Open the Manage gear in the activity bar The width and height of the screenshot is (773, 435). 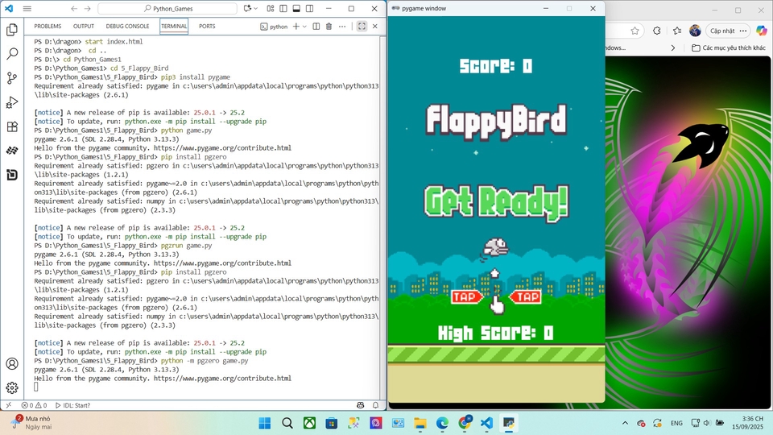pyautogui.click(x=12, y=387)
